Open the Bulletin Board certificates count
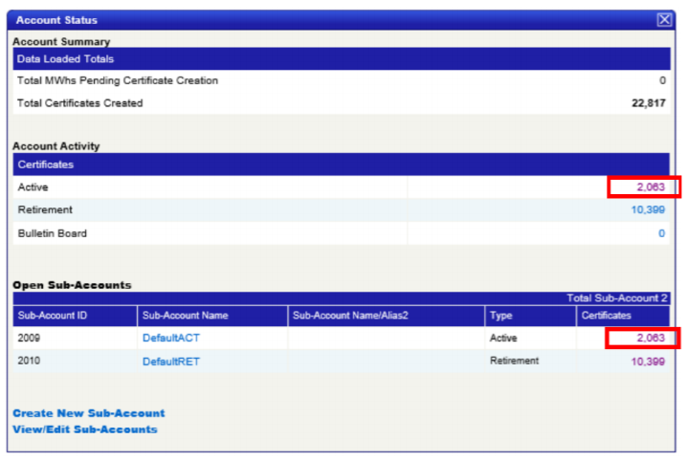This screenshot has width=687, height=461. tap(661, 233)
